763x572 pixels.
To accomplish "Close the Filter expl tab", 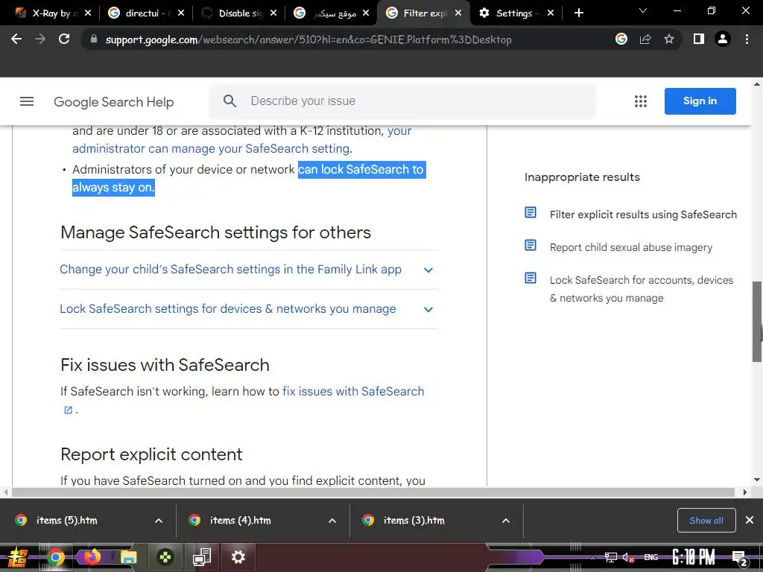I will pos(458,13).
